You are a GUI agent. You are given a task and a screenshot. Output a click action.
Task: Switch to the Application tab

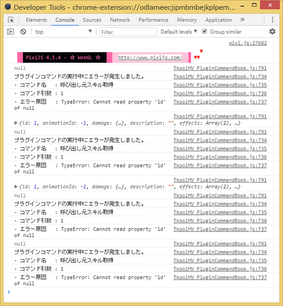coord(218,20)
